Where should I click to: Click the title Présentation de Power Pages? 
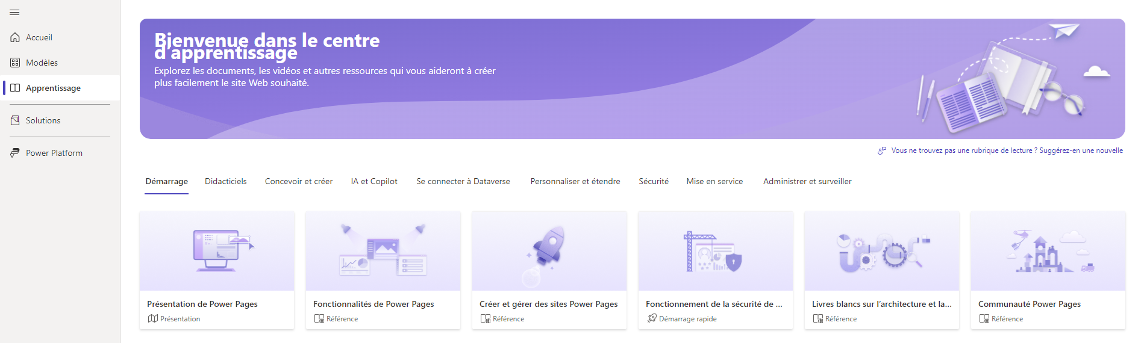pyautogui.click(x=202, y=304)
